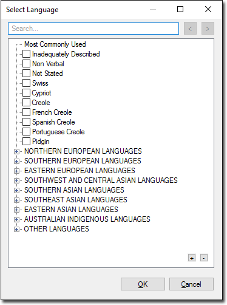Select EASTERN ASIAN LANGUAGES label
227x305 pixels.
pyautogui.click(x=71, y=210)
